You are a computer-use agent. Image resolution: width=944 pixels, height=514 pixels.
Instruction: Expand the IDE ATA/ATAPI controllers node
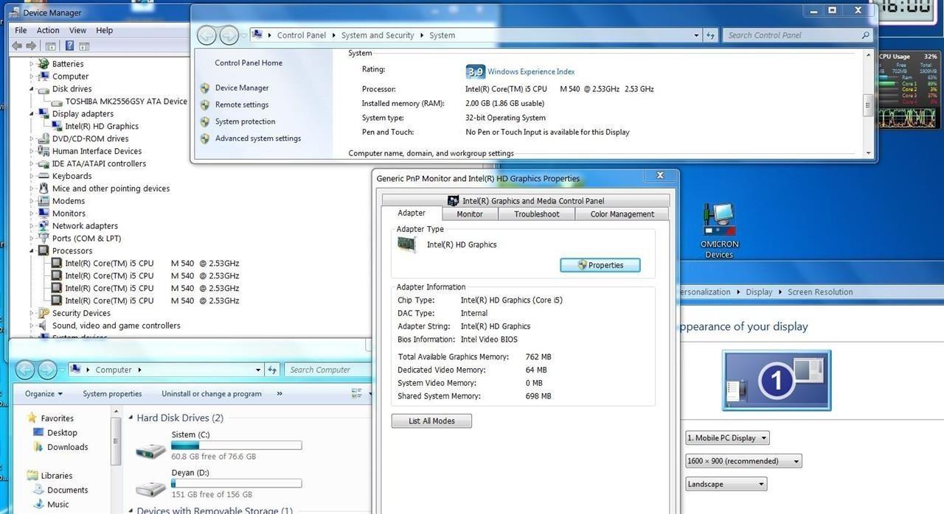32,163
